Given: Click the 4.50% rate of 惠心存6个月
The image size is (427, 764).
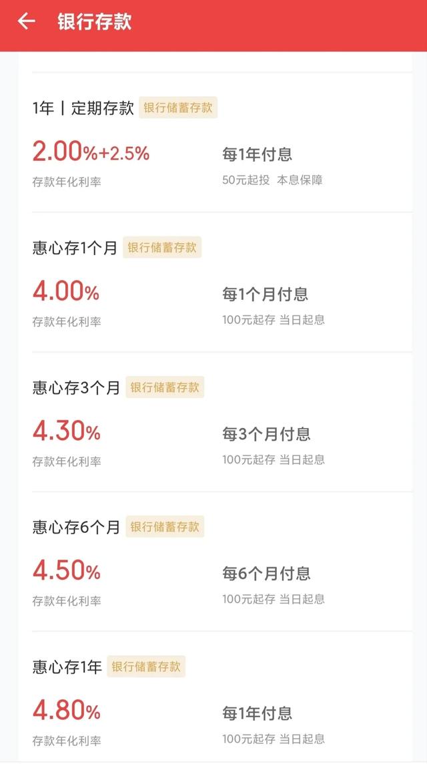Looking at the screenshot, I should click(x=63, y=570).
